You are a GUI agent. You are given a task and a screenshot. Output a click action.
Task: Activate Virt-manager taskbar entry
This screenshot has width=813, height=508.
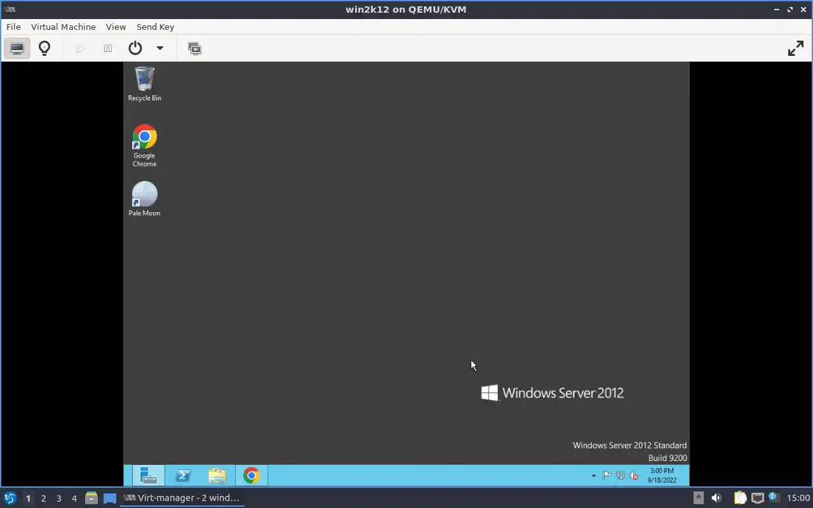(182, 498)
